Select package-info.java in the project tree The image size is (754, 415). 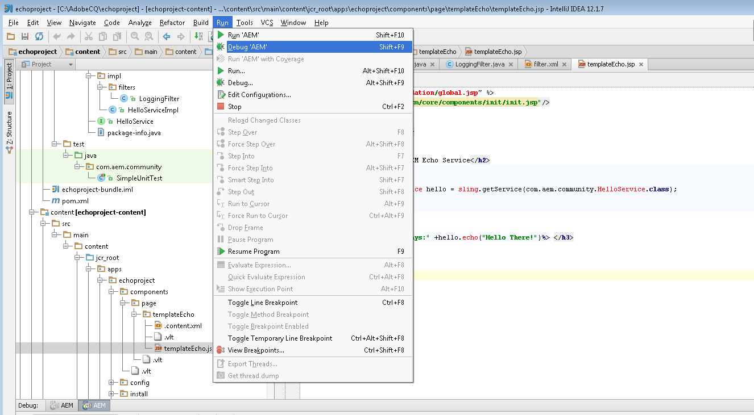click(x=134, y=133)
